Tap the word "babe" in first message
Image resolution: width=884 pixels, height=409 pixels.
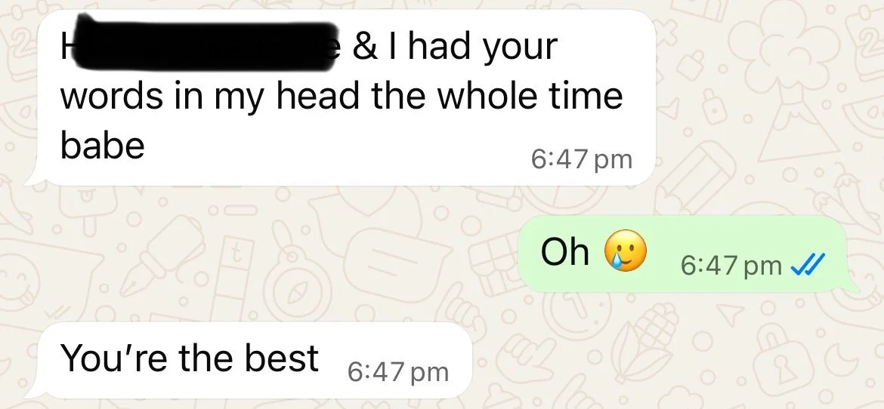[102, 146]
